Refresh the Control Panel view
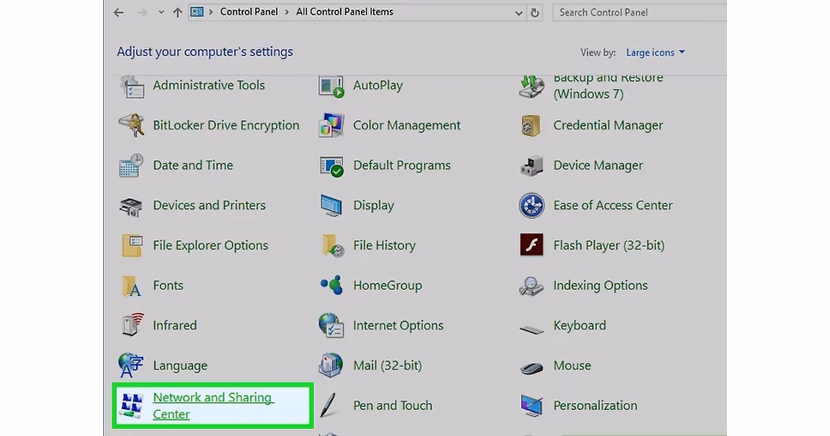Image resolution: width=830 pixels, height=436 pixels. [x=535, y=12]
